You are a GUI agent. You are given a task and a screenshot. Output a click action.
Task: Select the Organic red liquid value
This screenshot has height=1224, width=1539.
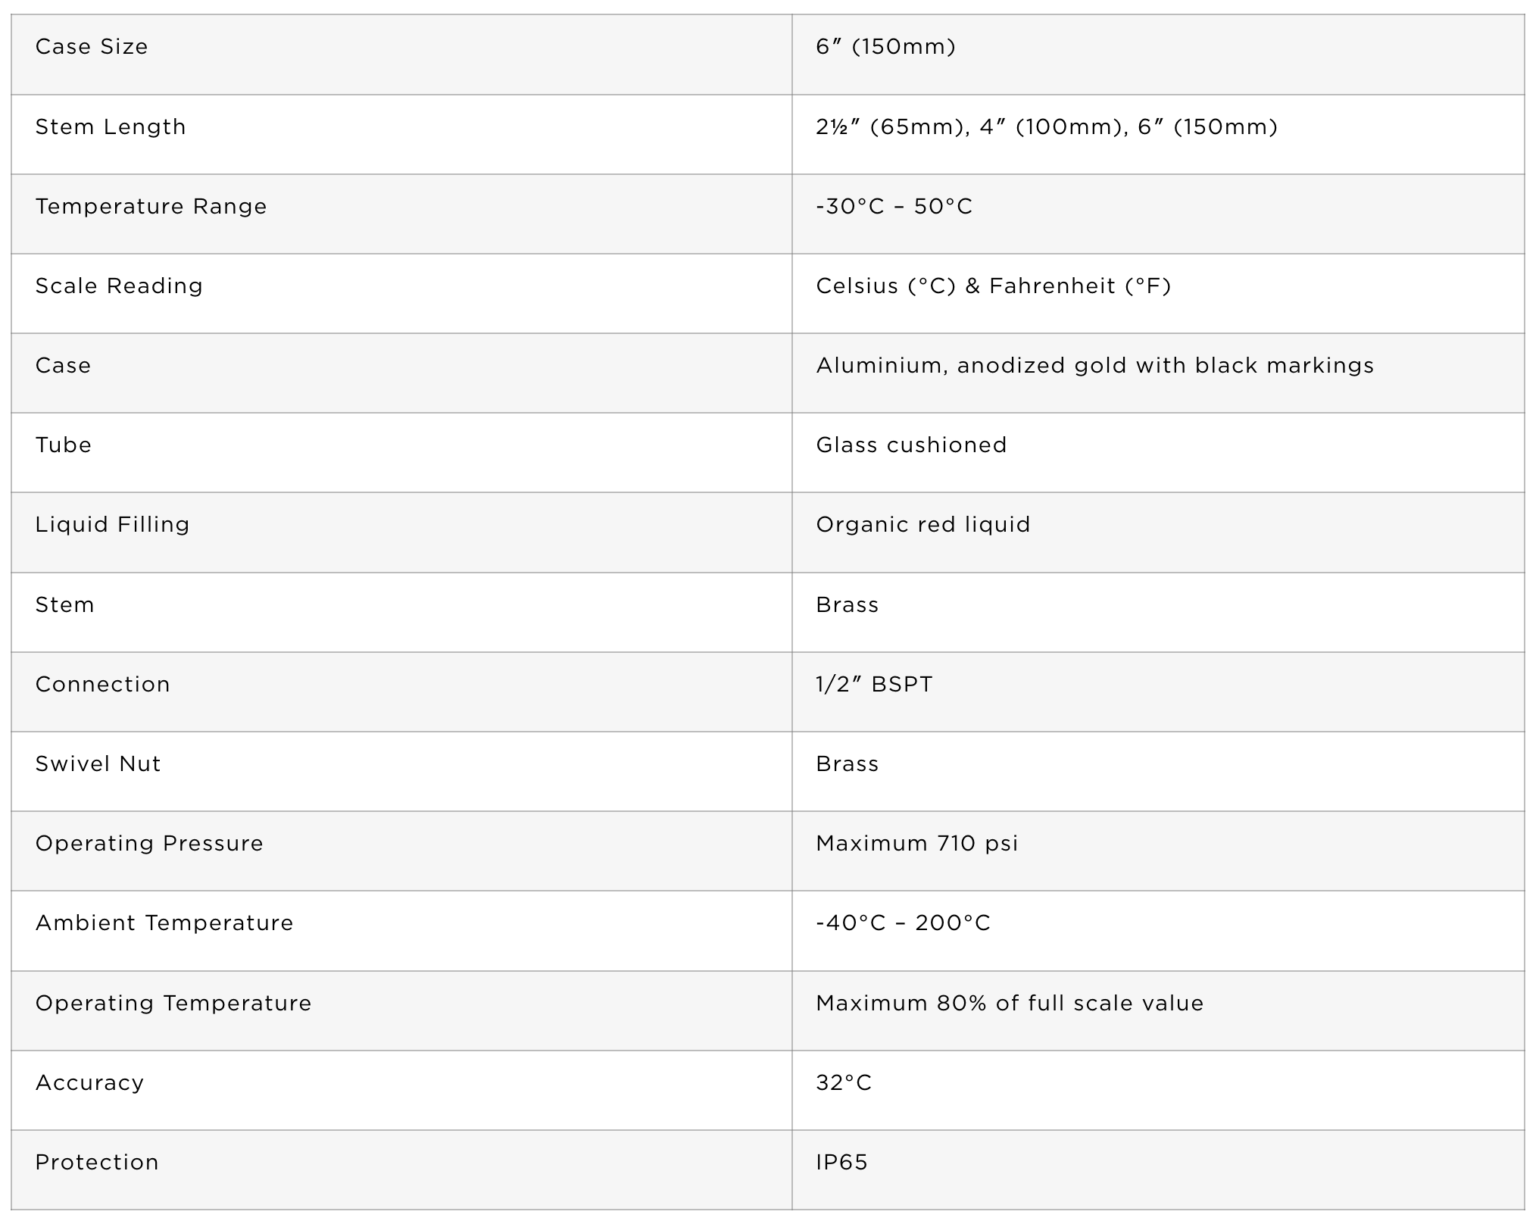[x=923, y=524]
